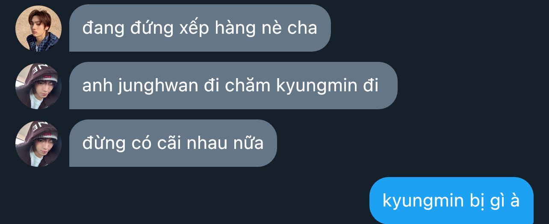
Task: Select the message bubble 'đừng có cãi nhau nữa'
Action: point(173,143)
